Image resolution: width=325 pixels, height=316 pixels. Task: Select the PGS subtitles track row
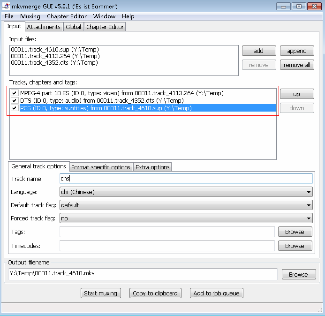(x=148, y=108)
